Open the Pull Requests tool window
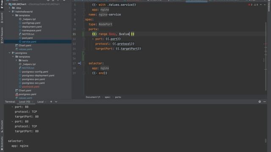This screenshot has height=152, width=271. [x=2, y=35]
